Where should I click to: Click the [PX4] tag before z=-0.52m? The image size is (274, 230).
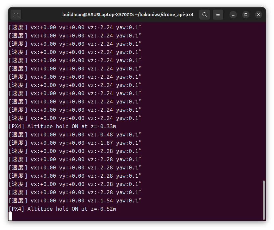coord(16,209)
